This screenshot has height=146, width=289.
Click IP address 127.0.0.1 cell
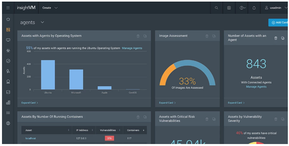(81, 138)
